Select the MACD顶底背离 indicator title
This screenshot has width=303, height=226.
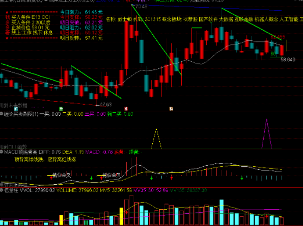pos(21,152)
